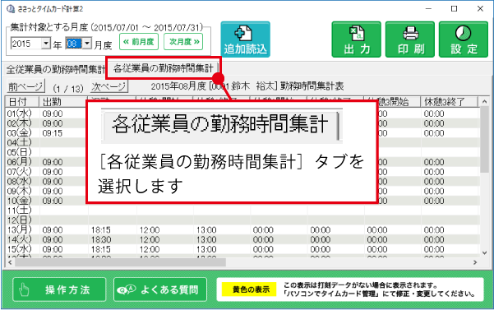494x310 pixels.
Task: Expand the month dropdown arrow
Action: [x=87, y=43]
